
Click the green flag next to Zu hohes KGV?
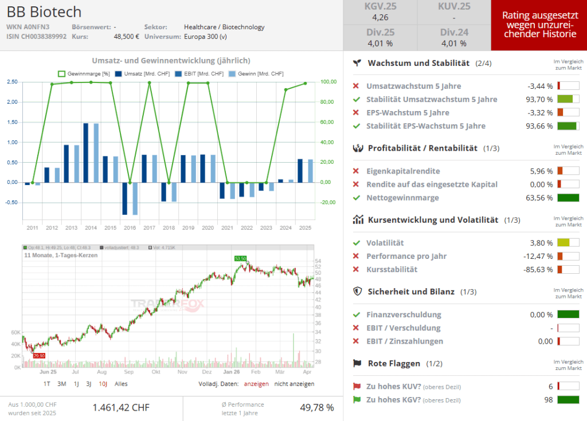coord(357,400)
